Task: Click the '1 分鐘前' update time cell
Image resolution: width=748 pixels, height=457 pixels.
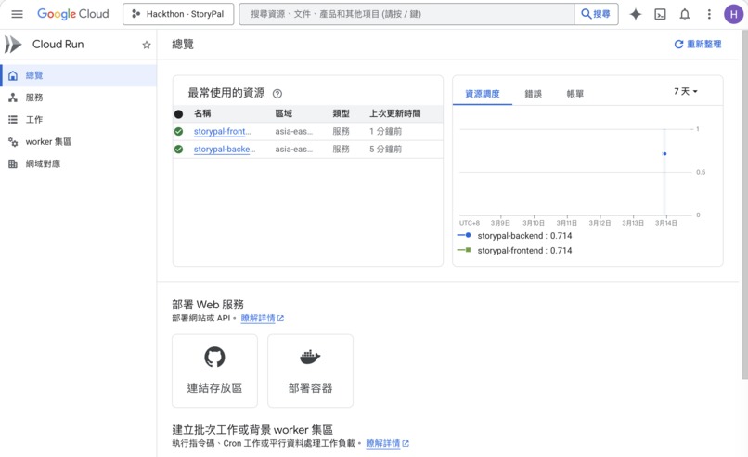Action: (x=385, y=131)
